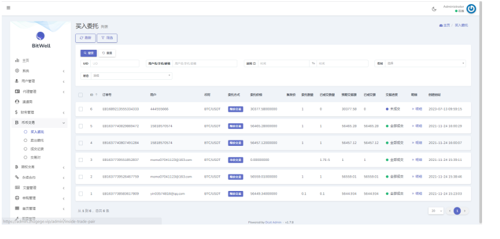The height and width of the screenshot is (239, 500).
Task: Sort by ID column arrow
Action: 96,95
